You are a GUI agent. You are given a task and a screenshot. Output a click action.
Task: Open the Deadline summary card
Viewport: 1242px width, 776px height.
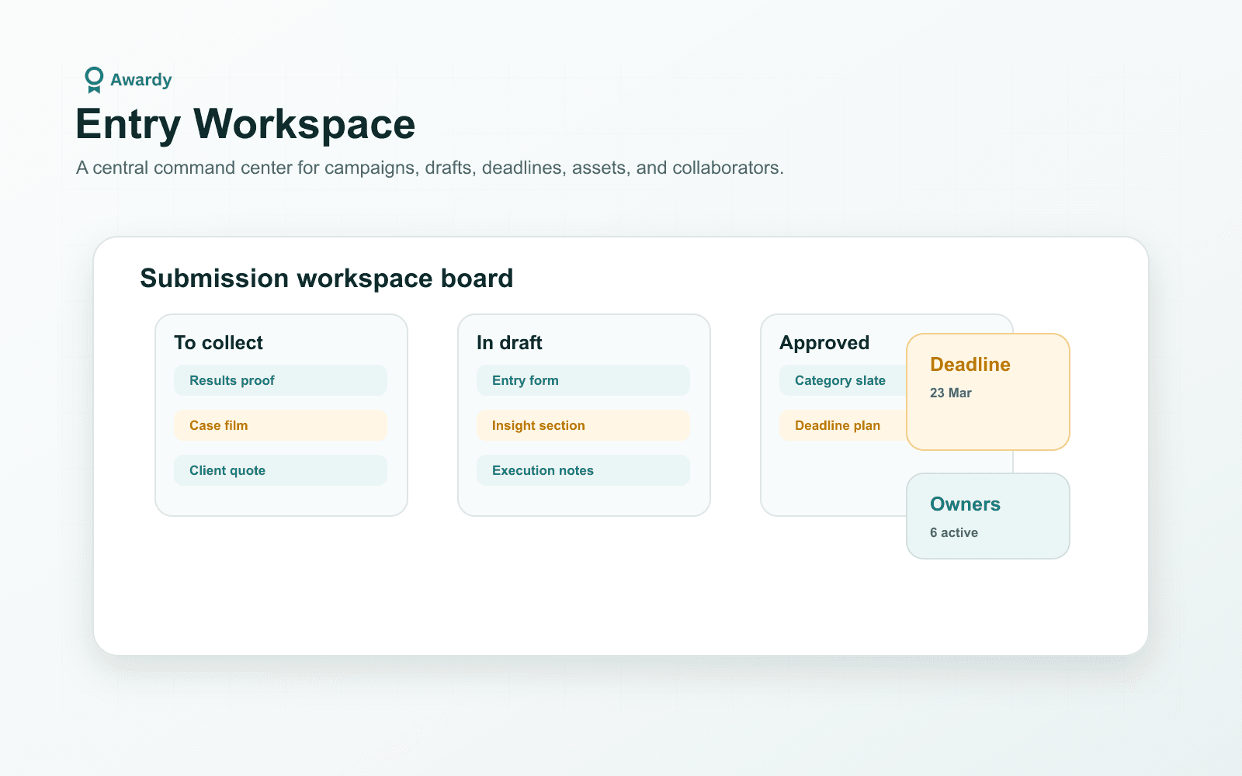(x=988, y=392)
